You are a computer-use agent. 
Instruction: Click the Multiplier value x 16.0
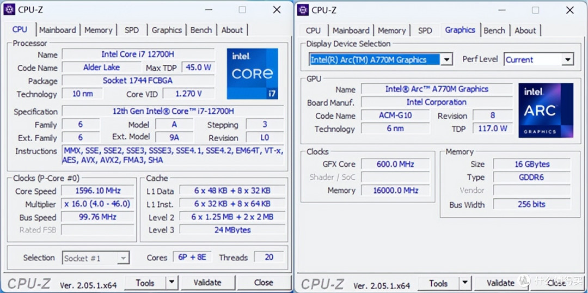click(x=97, y=204)
